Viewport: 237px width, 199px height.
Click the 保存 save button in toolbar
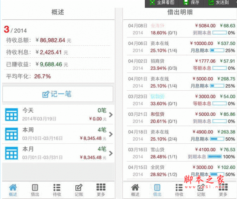(191, 2)
